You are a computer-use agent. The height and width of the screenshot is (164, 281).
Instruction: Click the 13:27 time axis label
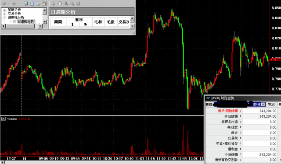click(x=11, y=158)
